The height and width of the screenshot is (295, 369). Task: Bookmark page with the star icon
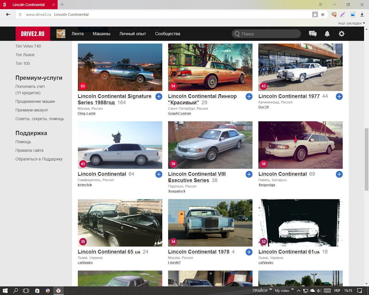click(322, 15)
